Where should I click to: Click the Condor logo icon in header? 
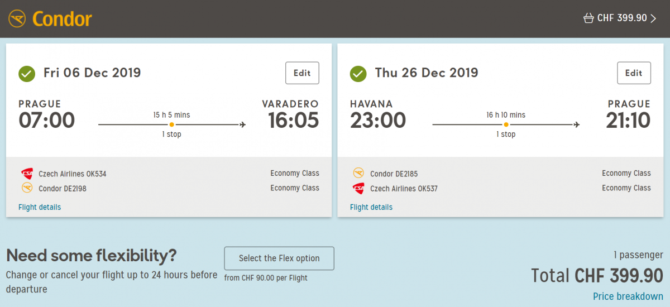(x=17, y=19)
